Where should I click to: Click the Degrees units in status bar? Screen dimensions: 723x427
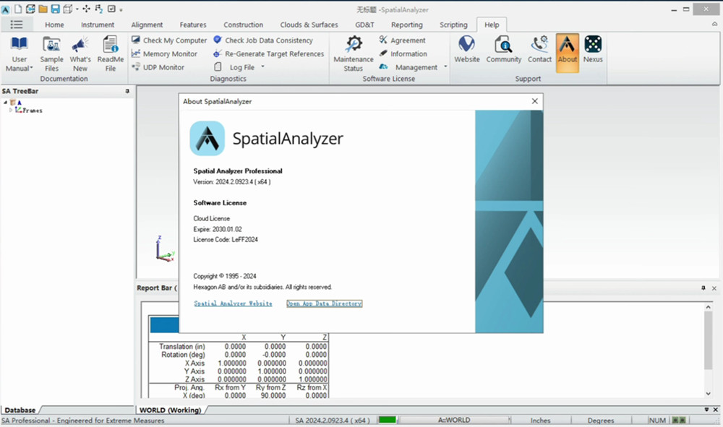click(600, 420)
